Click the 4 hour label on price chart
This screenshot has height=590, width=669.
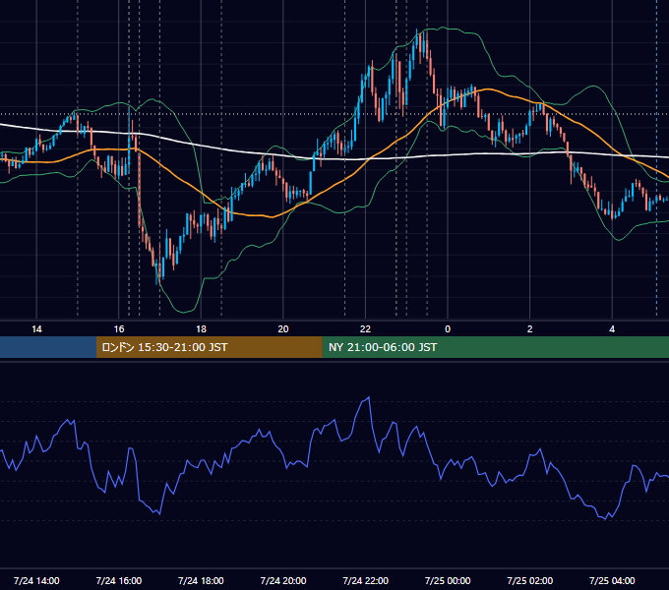pyautogui.click(x=612, y=329)
